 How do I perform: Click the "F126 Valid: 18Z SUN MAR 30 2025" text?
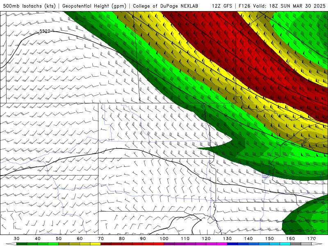coord(282,6)
